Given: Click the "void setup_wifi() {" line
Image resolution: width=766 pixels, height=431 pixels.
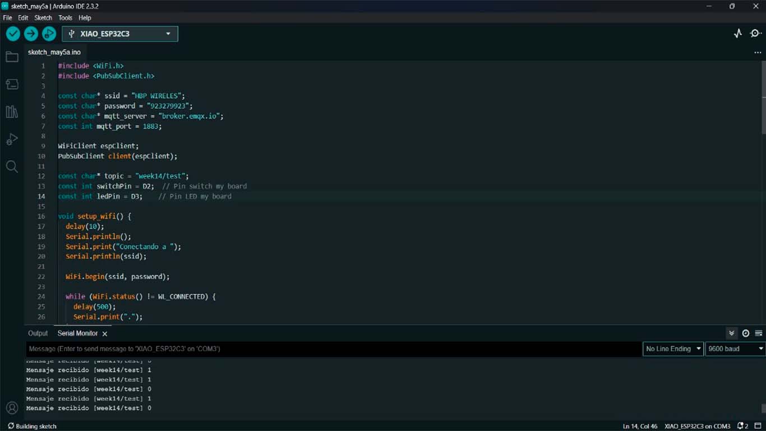Looking at the screenshot, I should (x=94, y=217).
